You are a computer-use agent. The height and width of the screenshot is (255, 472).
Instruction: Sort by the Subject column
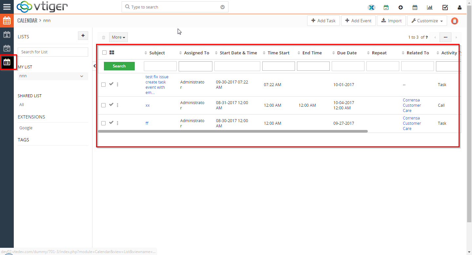157,53
